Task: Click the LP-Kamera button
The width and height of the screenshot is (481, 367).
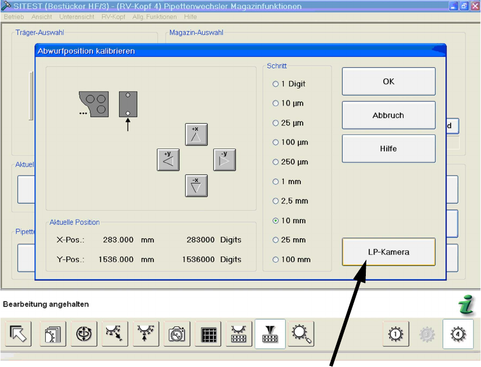Action: point(388,252)
